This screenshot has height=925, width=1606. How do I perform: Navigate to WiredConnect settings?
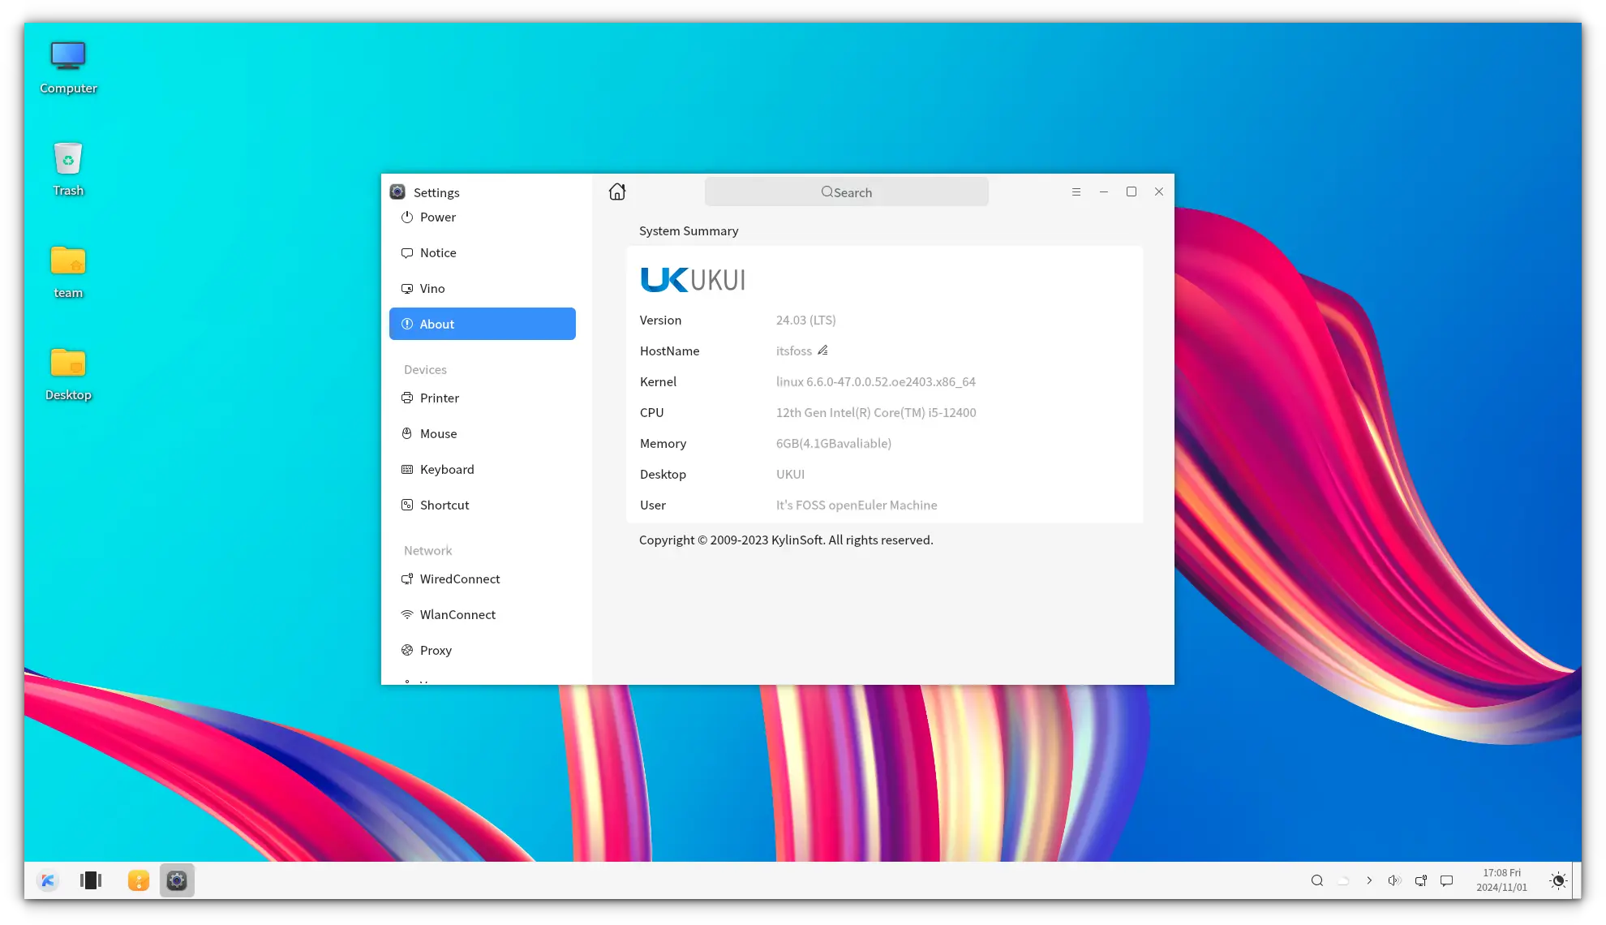pos(459,579)
